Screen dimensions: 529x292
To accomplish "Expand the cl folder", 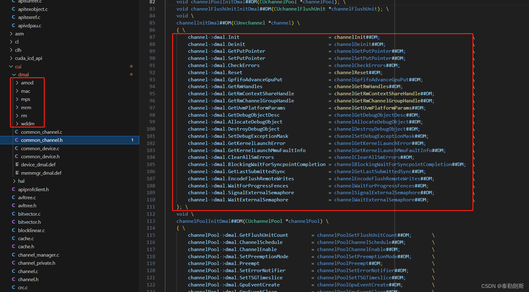I will (x=11, y=42).
